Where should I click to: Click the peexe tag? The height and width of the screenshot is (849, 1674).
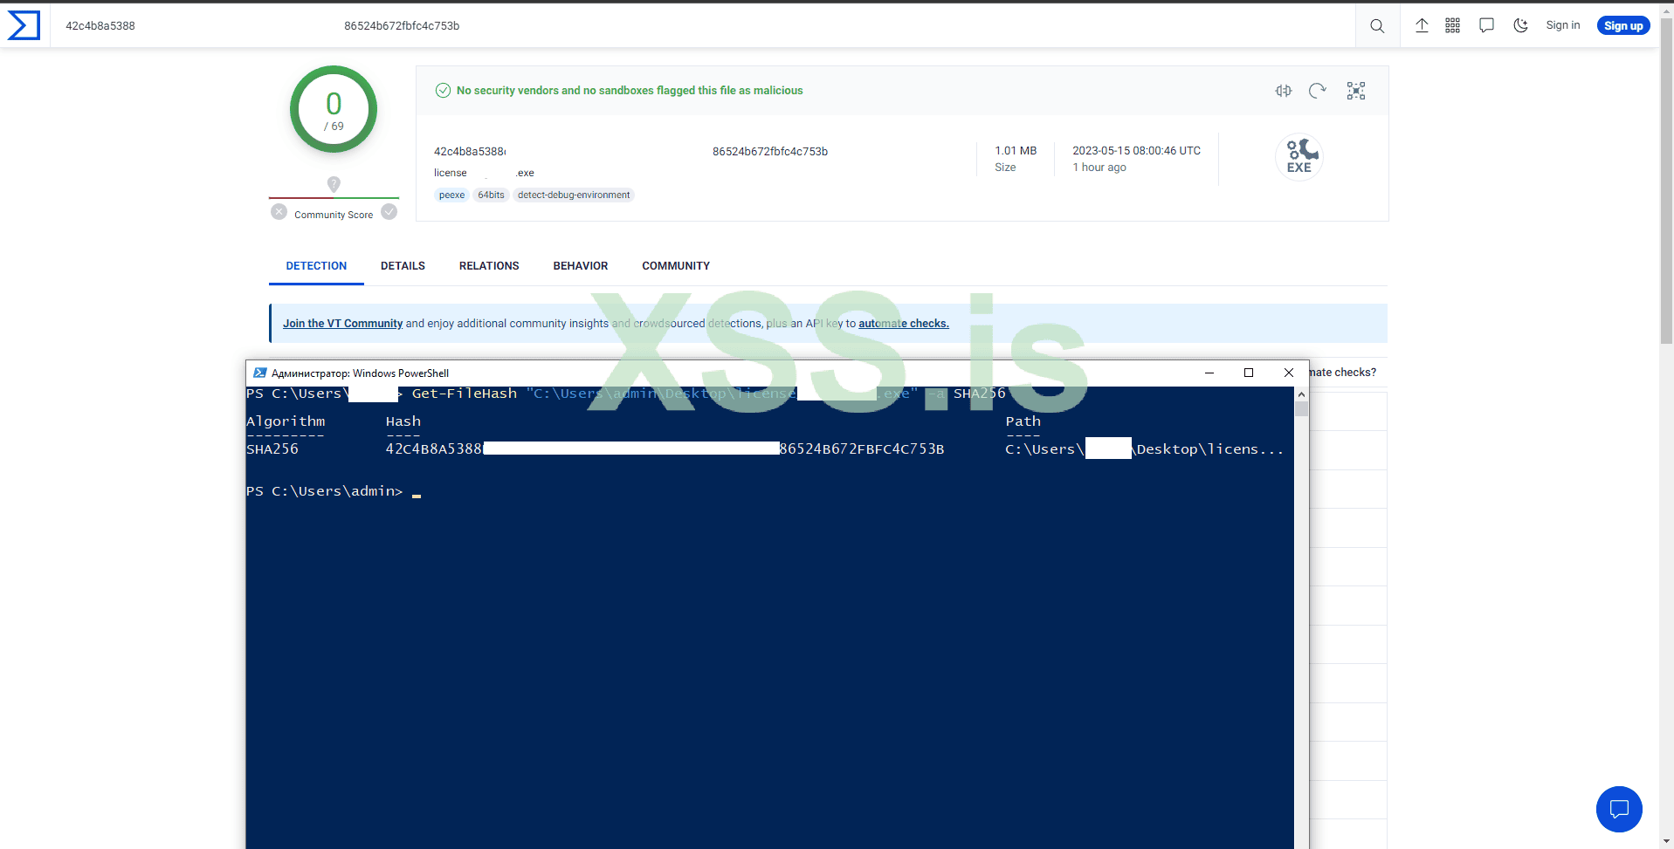click(x=451, y=195)
